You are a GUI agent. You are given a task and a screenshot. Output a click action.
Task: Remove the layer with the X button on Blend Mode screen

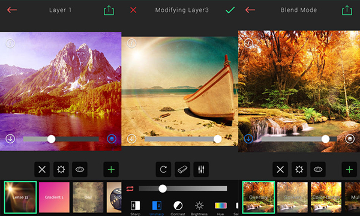click(280, 169)
